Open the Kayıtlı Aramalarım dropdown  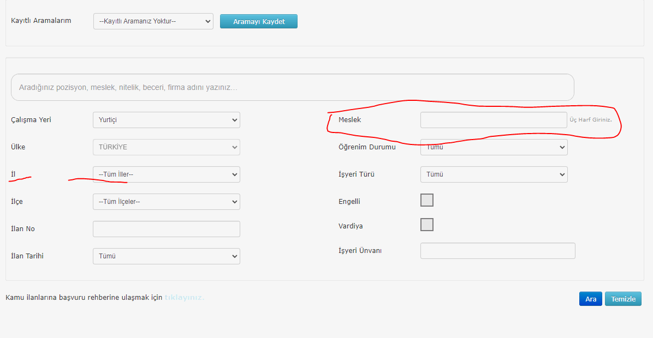[153, 21]
